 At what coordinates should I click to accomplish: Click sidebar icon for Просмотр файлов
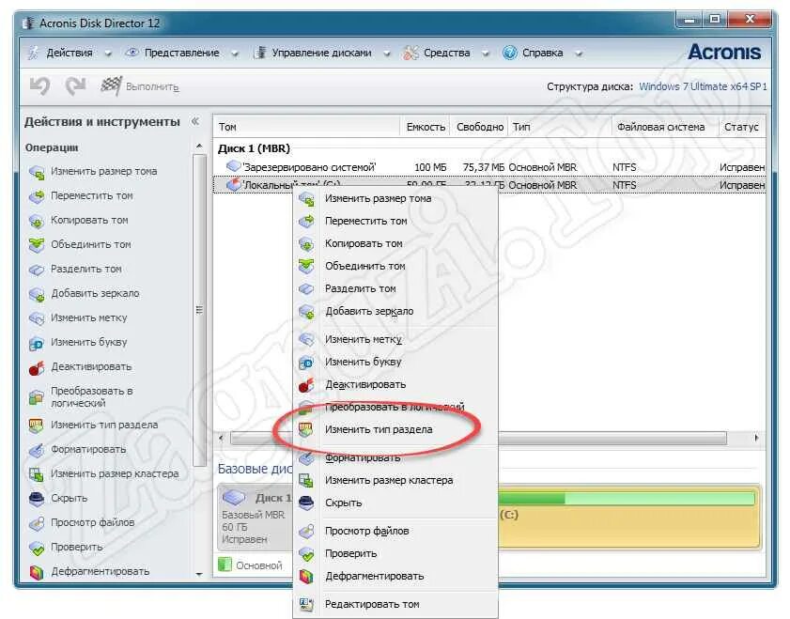tap(37, 523)
